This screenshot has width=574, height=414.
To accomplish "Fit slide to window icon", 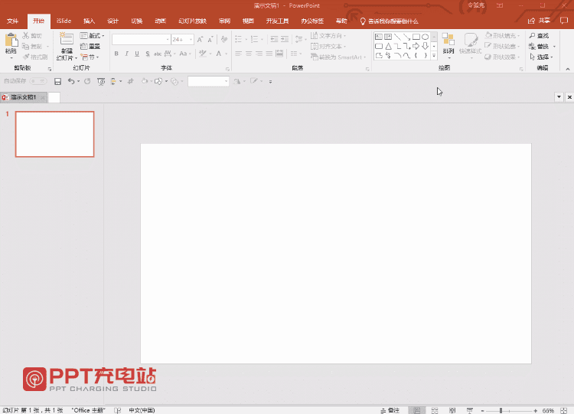I will (x=564, y=411).
